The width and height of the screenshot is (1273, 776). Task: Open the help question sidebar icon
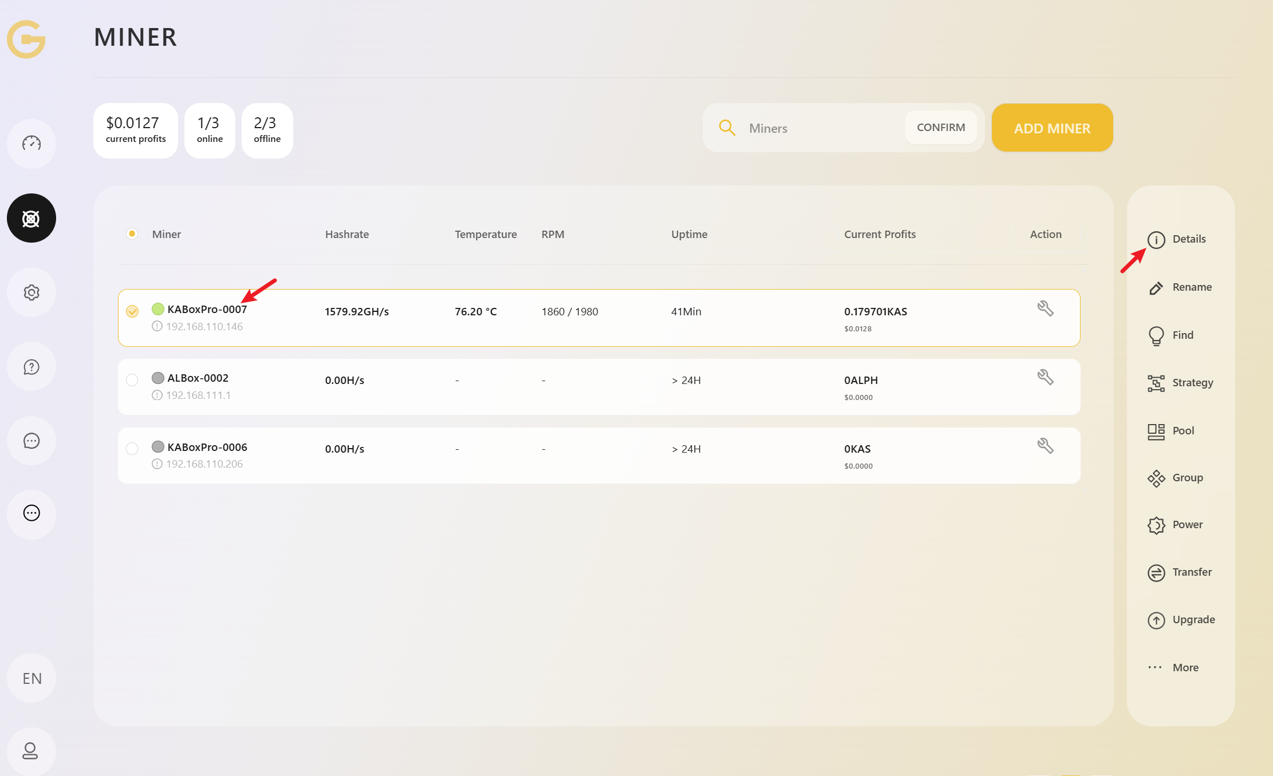pyautogui.click(x=31, y=367)
